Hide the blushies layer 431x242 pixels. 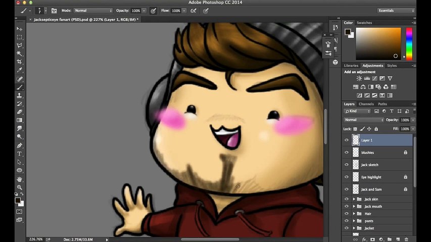click(347, 152)
